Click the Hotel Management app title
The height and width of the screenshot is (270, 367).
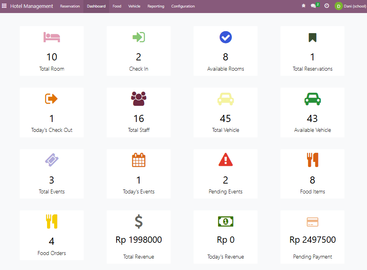[32, 6]
